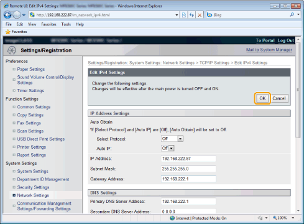Open the Edit menu
Viewport: 304px width, 224px height.
tap(20, 24)
